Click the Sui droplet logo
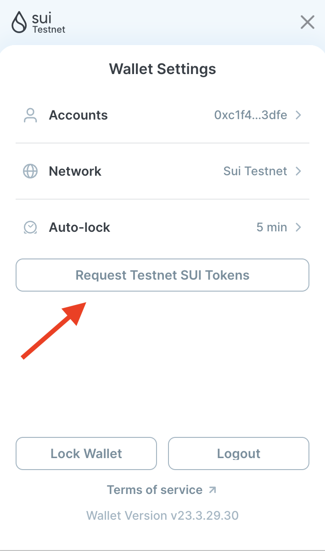 coord(18,22)
